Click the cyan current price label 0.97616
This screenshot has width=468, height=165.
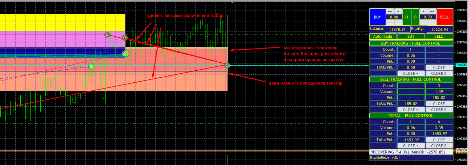coord(461,65)
